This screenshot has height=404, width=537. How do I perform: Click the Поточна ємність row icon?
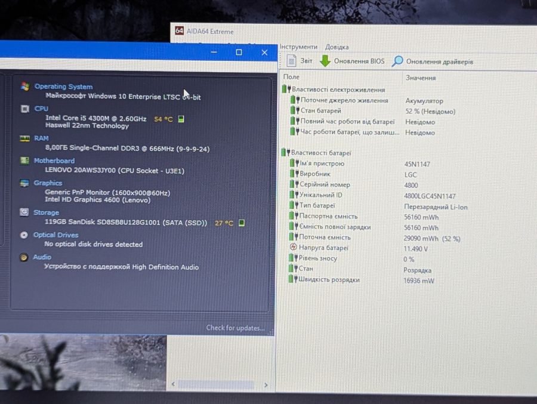(294, 236)
